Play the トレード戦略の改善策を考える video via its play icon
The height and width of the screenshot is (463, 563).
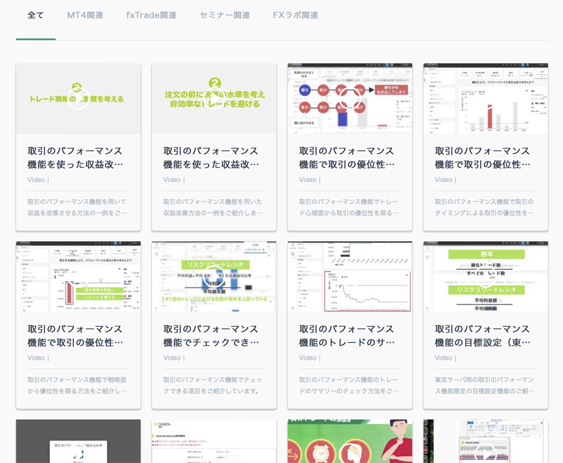pyautogui.click(x=78, y=98)
